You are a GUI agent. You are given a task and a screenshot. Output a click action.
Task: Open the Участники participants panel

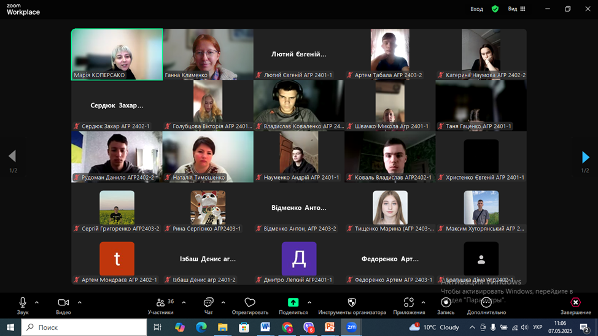(161, 306)
